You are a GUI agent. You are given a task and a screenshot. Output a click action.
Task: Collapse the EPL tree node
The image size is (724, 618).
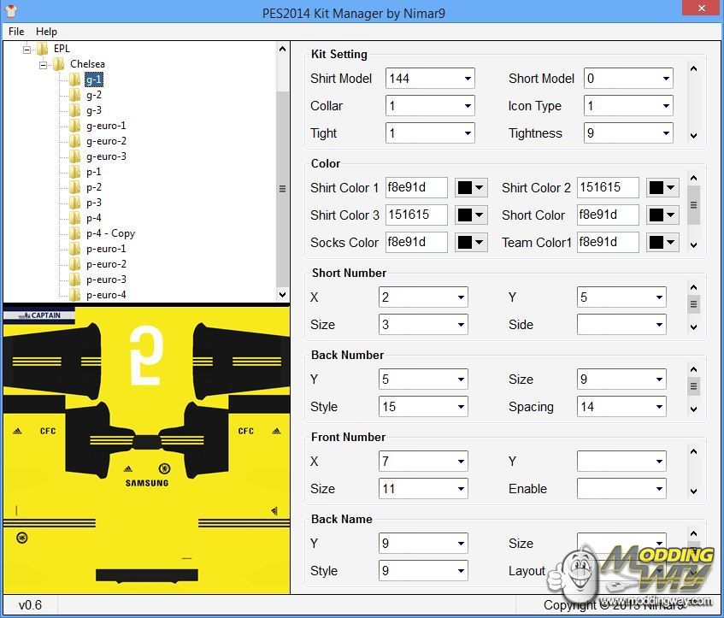(x=27, y=49)
